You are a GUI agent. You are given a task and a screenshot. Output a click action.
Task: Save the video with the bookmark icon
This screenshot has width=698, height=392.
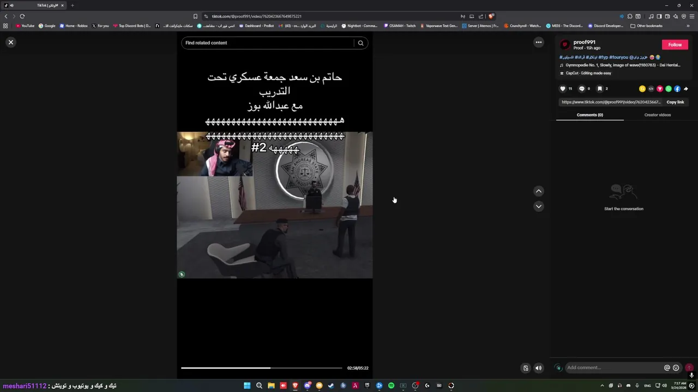point(599,89)
